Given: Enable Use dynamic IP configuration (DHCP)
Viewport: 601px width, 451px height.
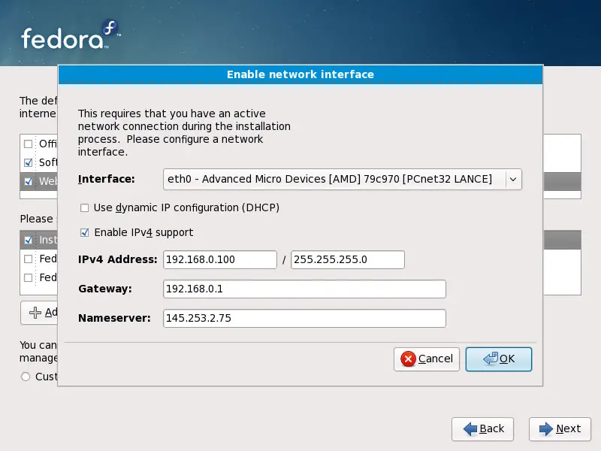Looking at the screenshot, I should click(x=84, y=208).
